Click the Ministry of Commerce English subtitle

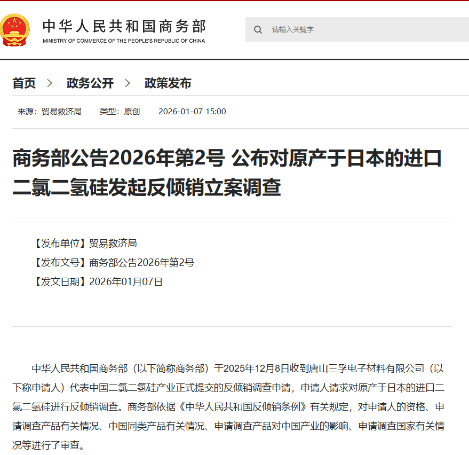pyautogui.click(x=124, y=41)
